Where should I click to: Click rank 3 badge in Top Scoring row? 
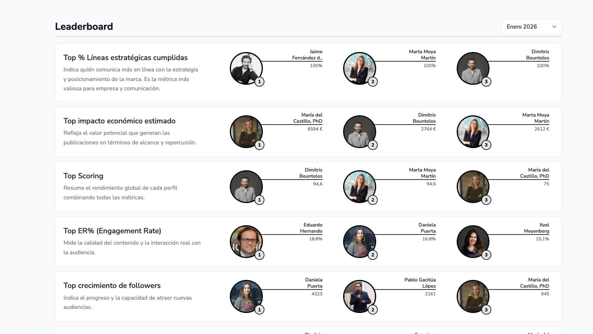pos(486,200)
